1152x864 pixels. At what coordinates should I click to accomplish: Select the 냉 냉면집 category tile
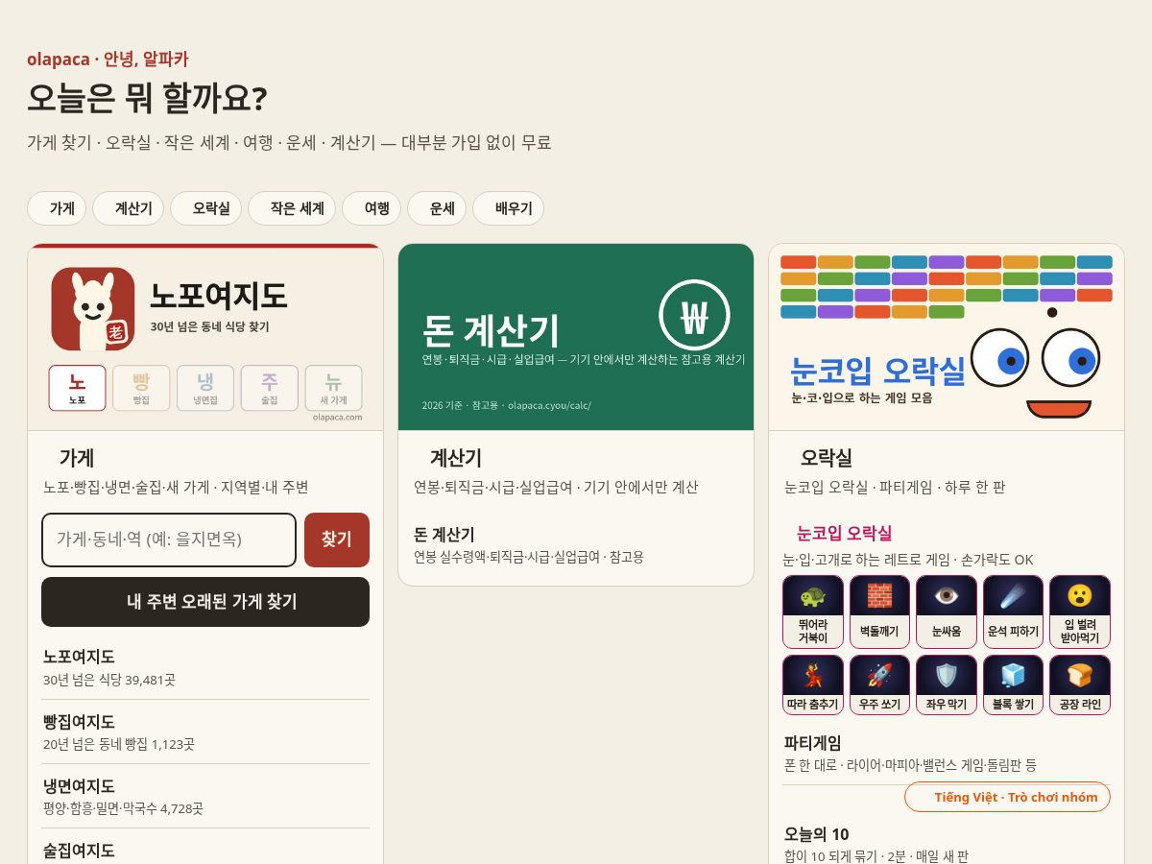pos(205,388)
